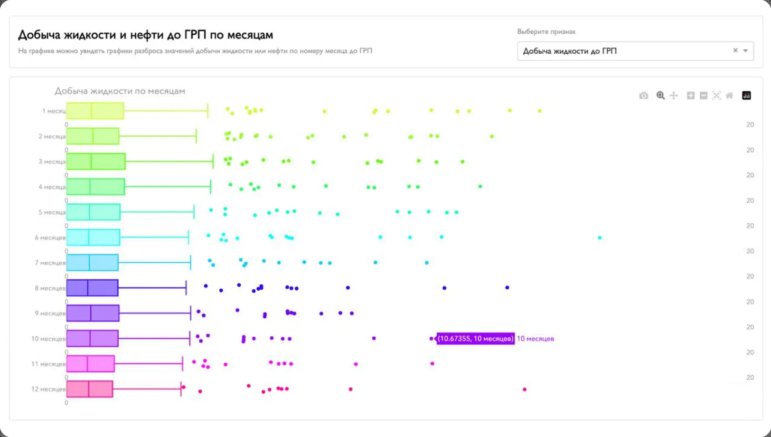The image size is (771, 437).
Task: Open the Добыча жидкости до ГРП selector
Action: pyautogui.click(x=635, y=51)
